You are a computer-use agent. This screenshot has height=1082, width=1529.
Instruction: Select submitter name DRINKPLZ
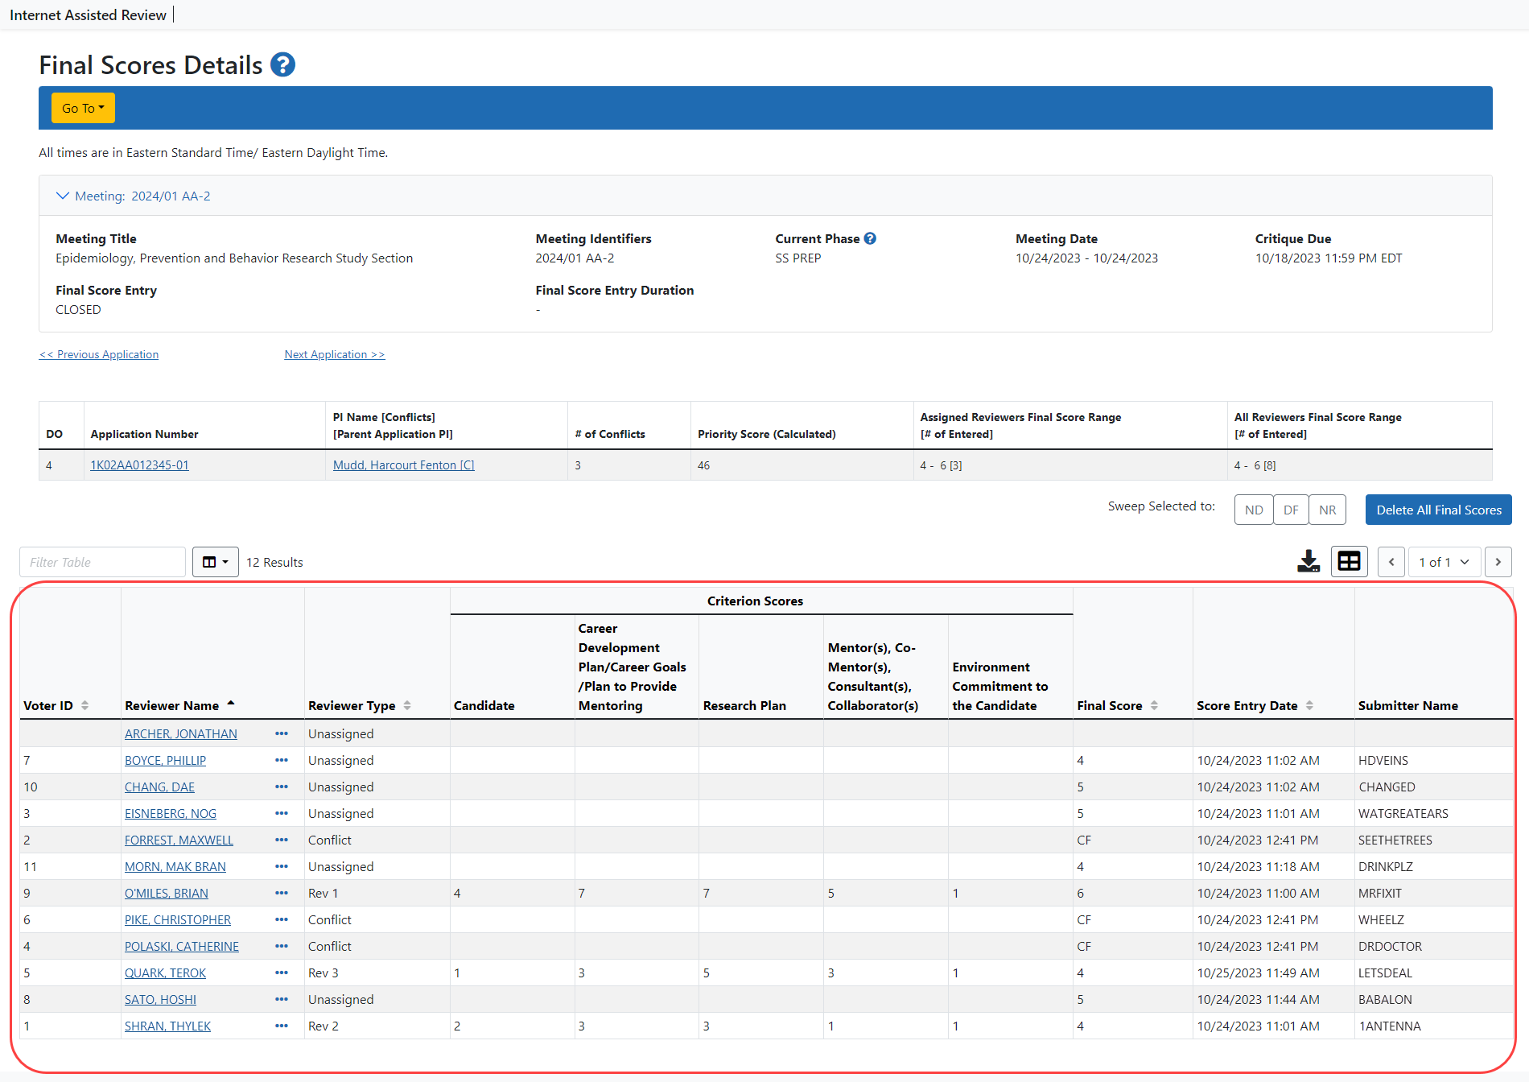click(1386, 866)
